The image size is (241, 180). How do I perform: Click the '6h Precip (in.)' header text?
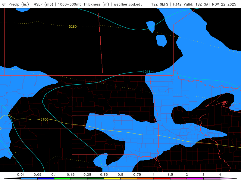16,4
